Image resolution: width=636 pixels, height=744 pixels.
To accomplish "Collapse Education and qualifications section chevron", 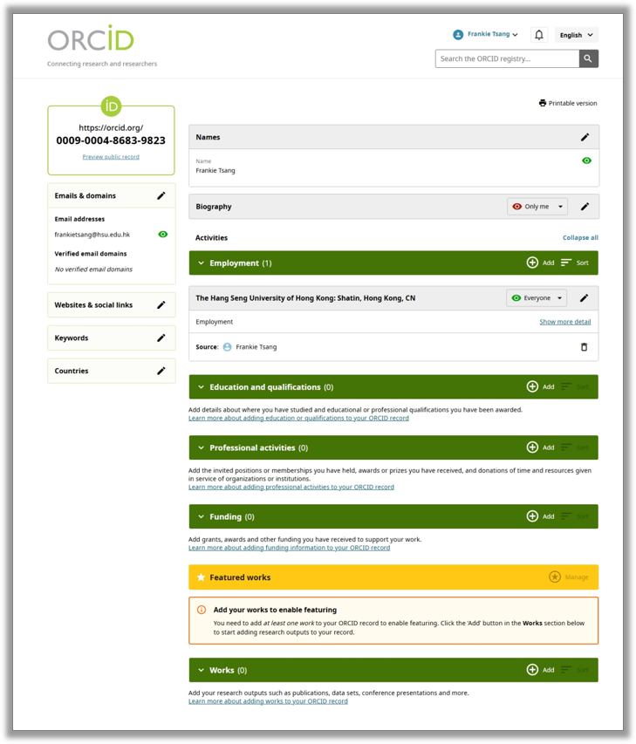I will coord(201,387).
